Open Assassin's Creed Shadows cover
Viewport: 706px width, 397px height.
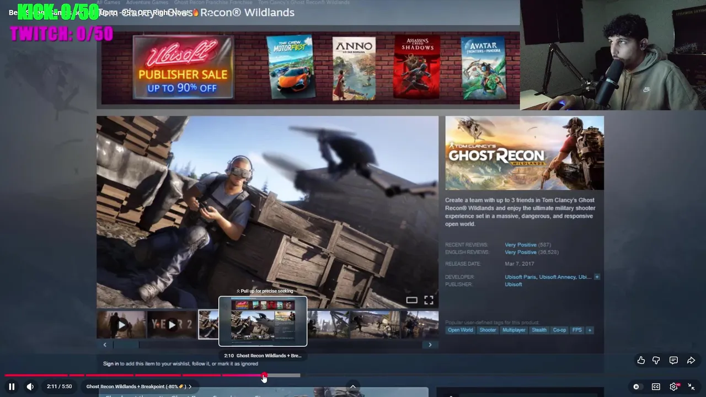tap(417, 67)
